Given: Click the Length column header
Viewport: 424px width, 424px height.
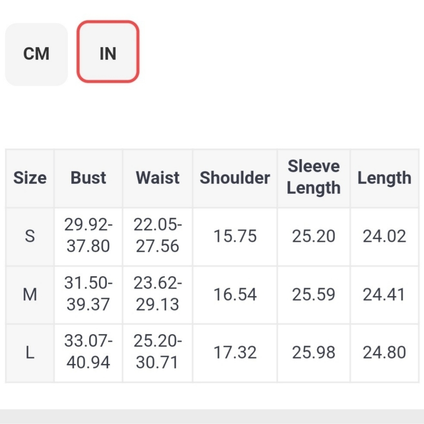Looking at the screenshot, I should coord(385,178).
